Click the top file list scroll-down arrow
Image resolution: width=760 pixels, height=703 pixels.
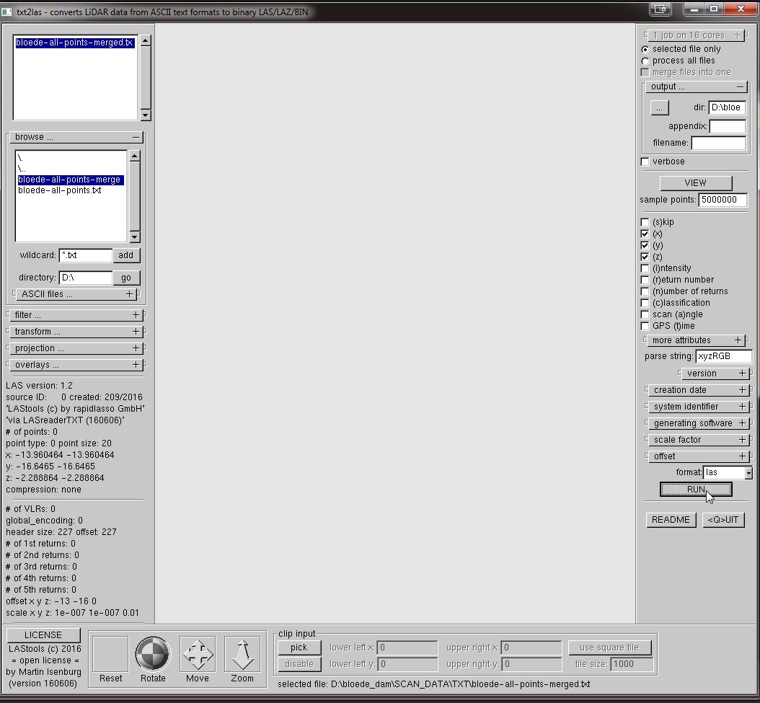pyautogui.click(x=146, y=115)
